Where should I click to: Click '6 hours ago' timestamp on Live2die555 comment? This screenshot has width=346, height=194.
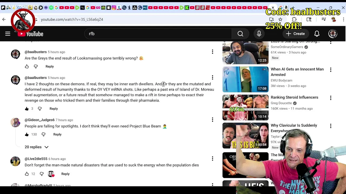pyautogui.click(x=57, y=159)
